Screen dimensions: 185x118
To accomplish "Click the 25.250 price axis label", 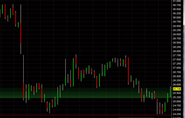I will 177,97.
